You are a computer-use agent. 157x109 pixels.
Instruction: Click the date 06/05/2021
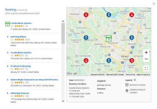click(x=79, y=80)
